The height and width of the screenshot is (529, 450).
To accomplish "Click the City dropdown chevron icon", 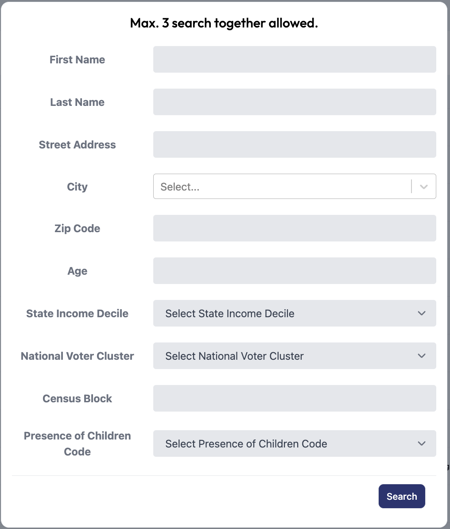I will click(x=424, y=187).
